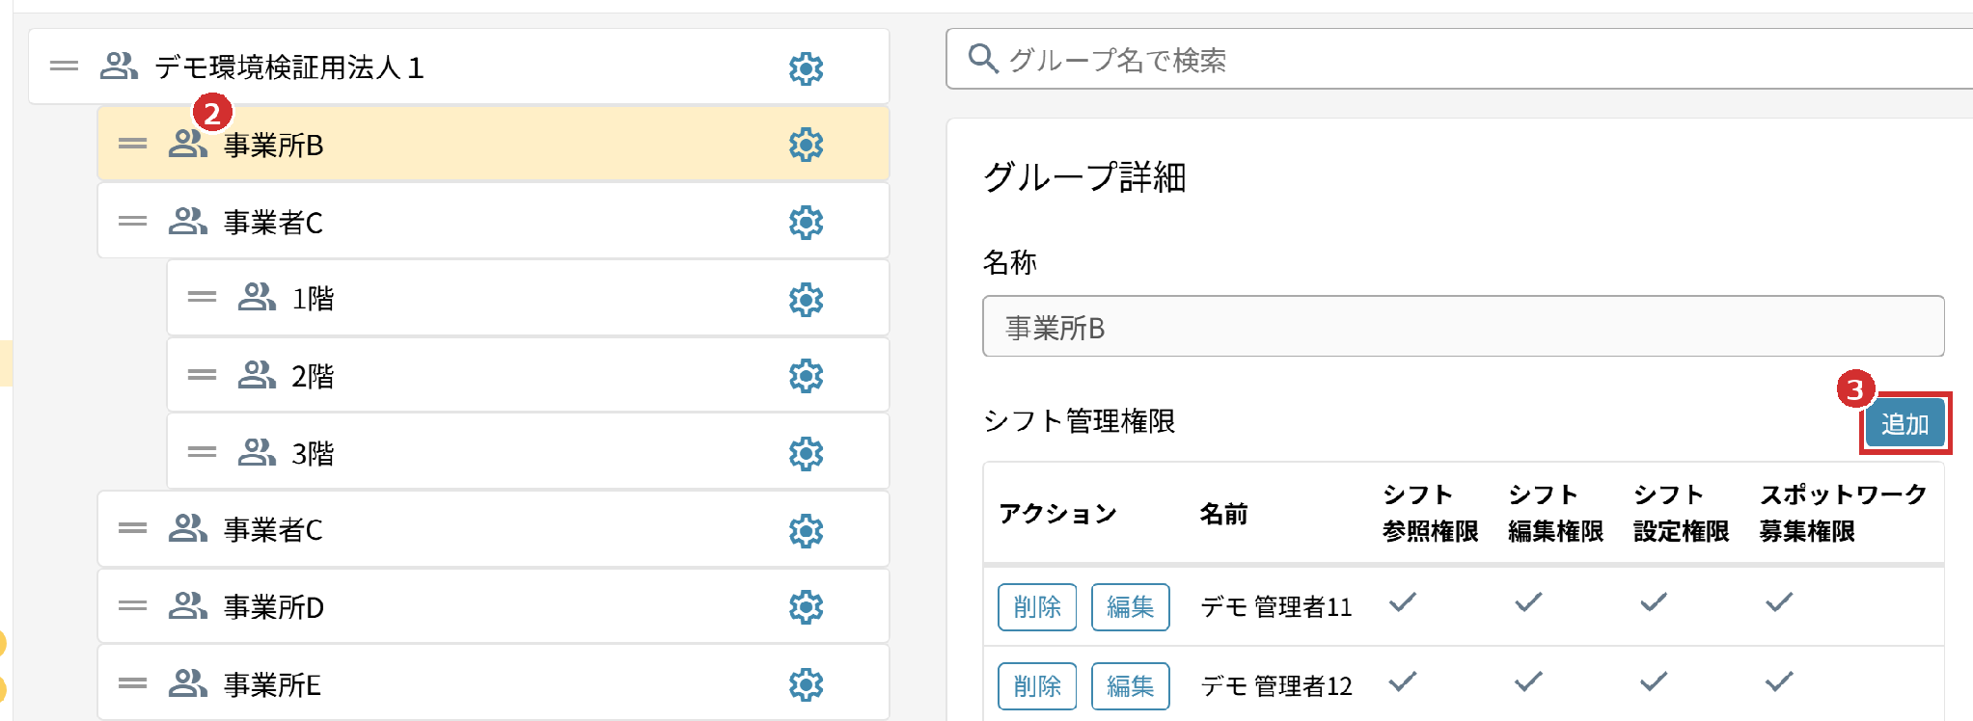This screenshot has width=1973, height=721.
Task: Click 追加 to add shift permission
Action: tap(1904, 424)
